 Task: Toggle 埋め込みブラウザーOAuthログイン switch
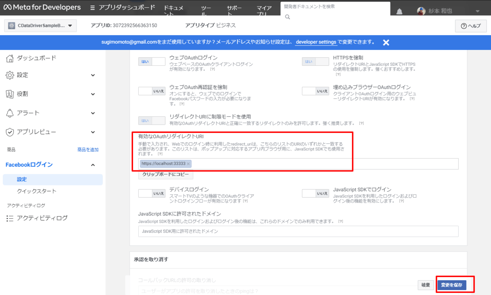pos(315,91)
